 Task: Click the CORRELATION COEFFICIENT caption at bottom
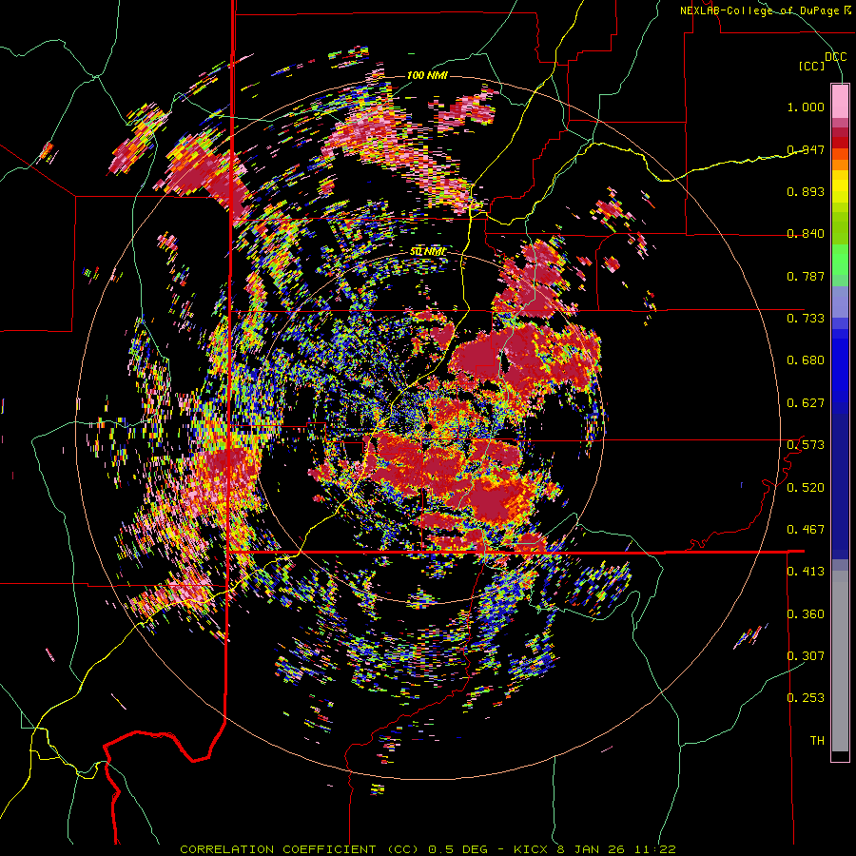tap(428, 849)
